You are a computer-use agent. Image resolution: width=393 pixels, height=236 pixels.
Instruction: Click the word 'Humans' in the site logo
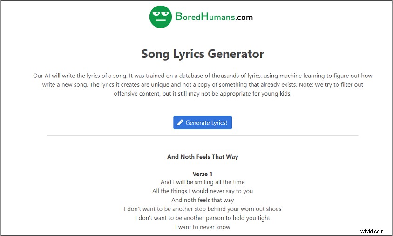pyautogui.click(x=218, y=17)
